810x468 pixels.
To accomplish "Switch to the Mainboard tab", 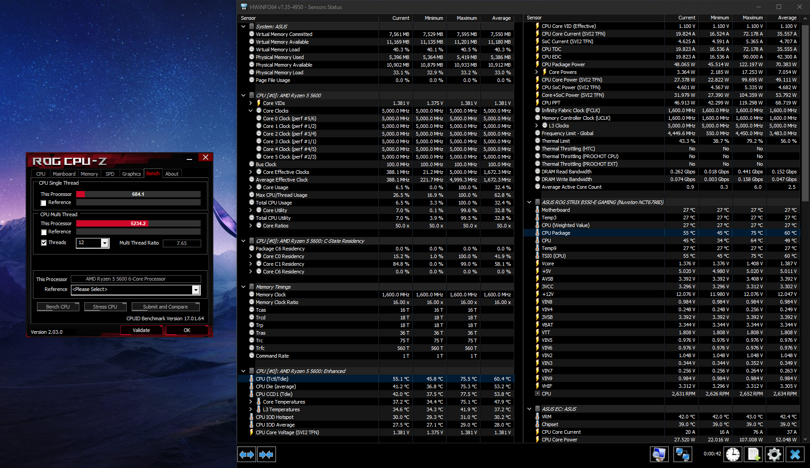I will coord(64,174).
